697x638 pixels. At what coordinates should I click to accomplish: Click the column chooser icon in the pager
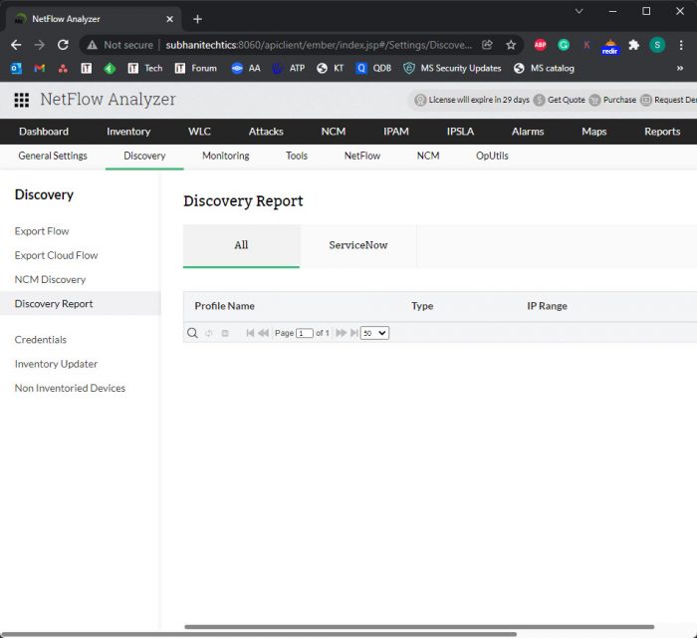[x=225, y=333]
